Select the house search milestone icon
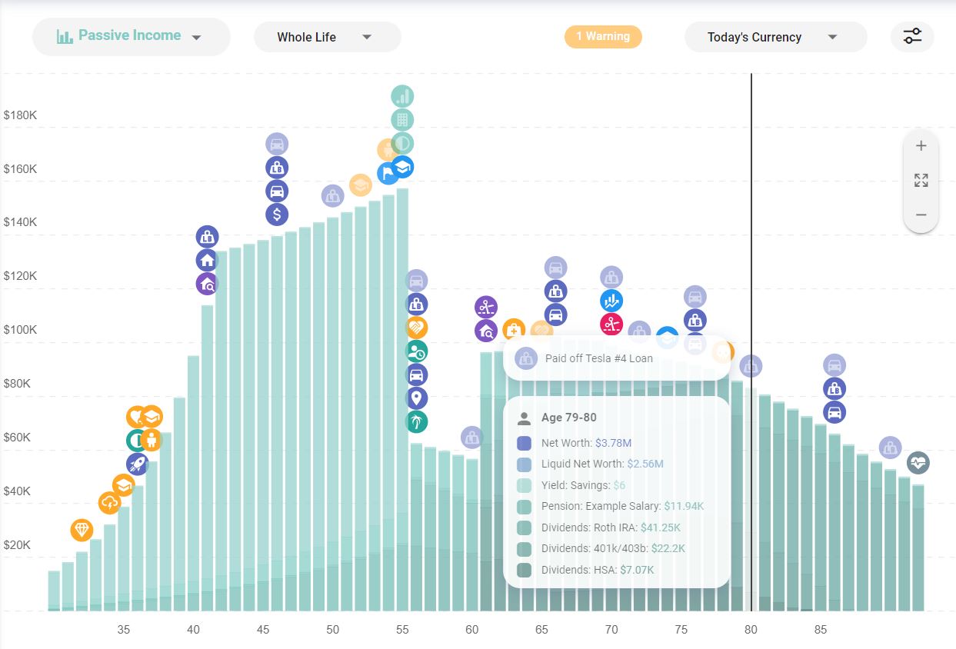Viewport: 956px width, 649px height. [207, 283]
